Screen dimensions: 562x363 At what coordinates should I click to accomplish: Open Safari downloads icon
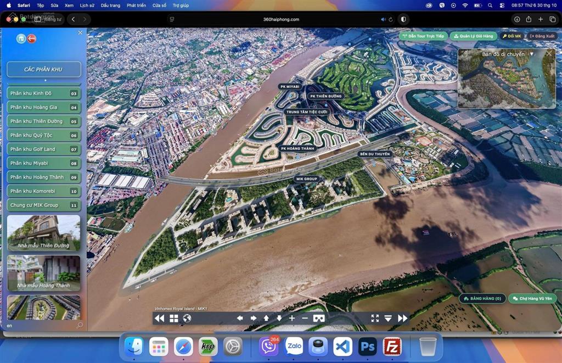pos(517,19)
